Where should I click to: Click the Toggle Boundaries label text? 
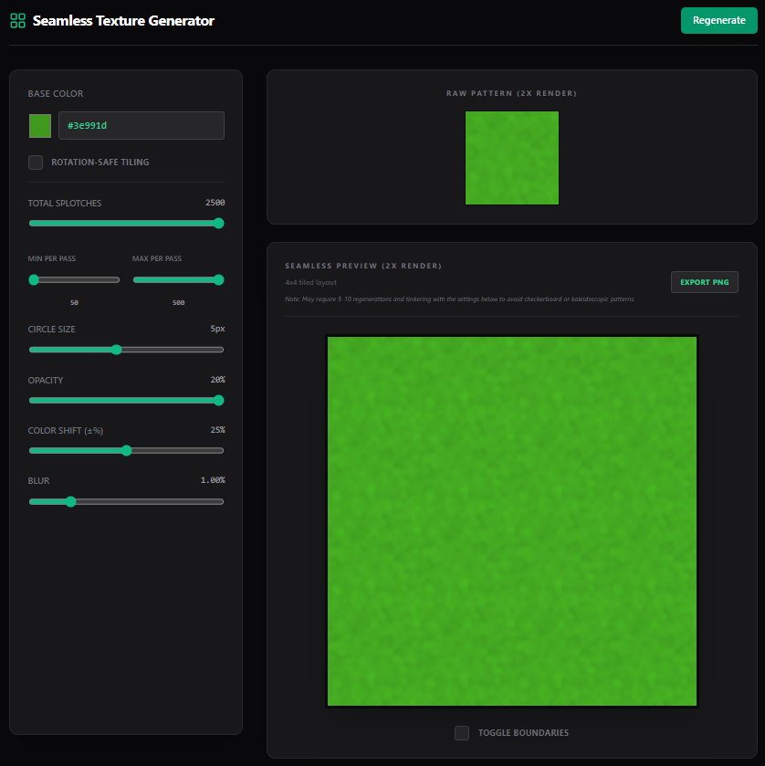pos(523,733)
